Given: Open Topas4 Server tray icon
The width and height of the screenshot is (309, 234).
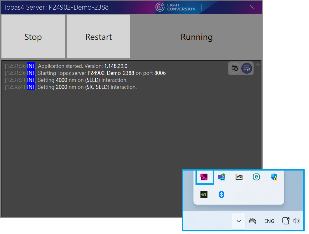Looking at the screenshot, I should coord(204,177).
